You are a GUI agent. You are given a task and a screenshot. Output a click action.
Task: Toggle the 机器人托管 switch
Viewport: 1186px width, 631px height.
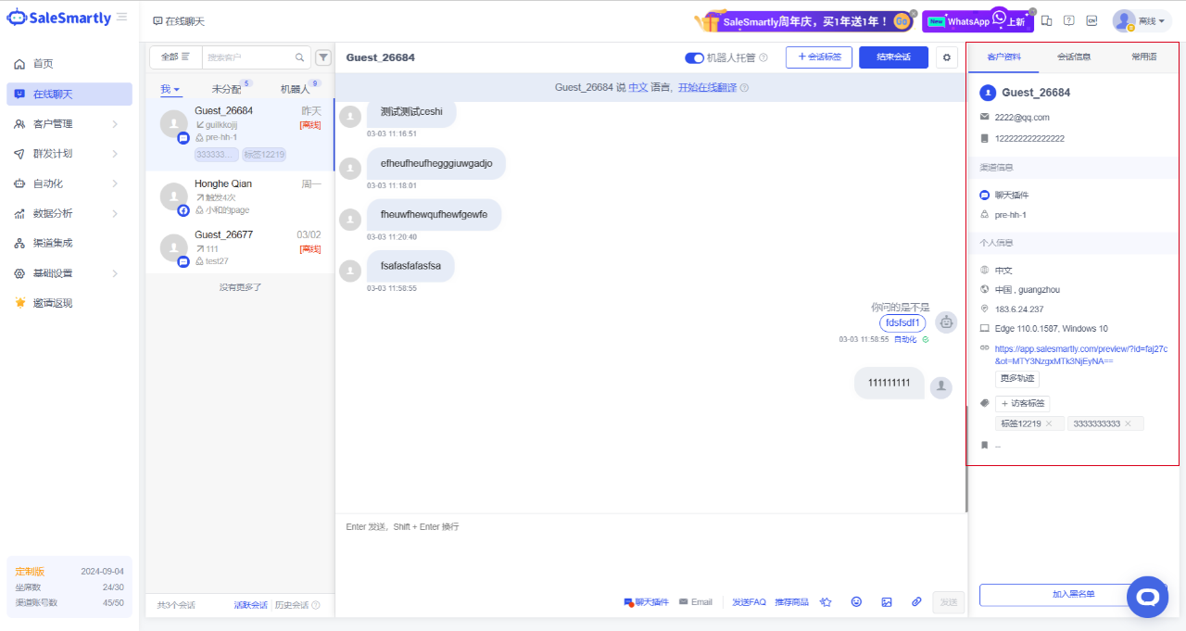(x=694, y=57)
